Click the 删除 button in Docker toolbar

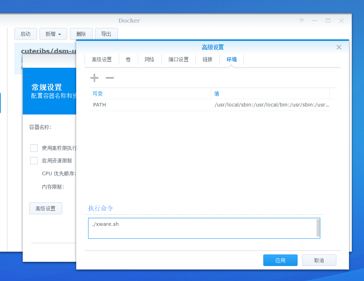tap(81, 34)
